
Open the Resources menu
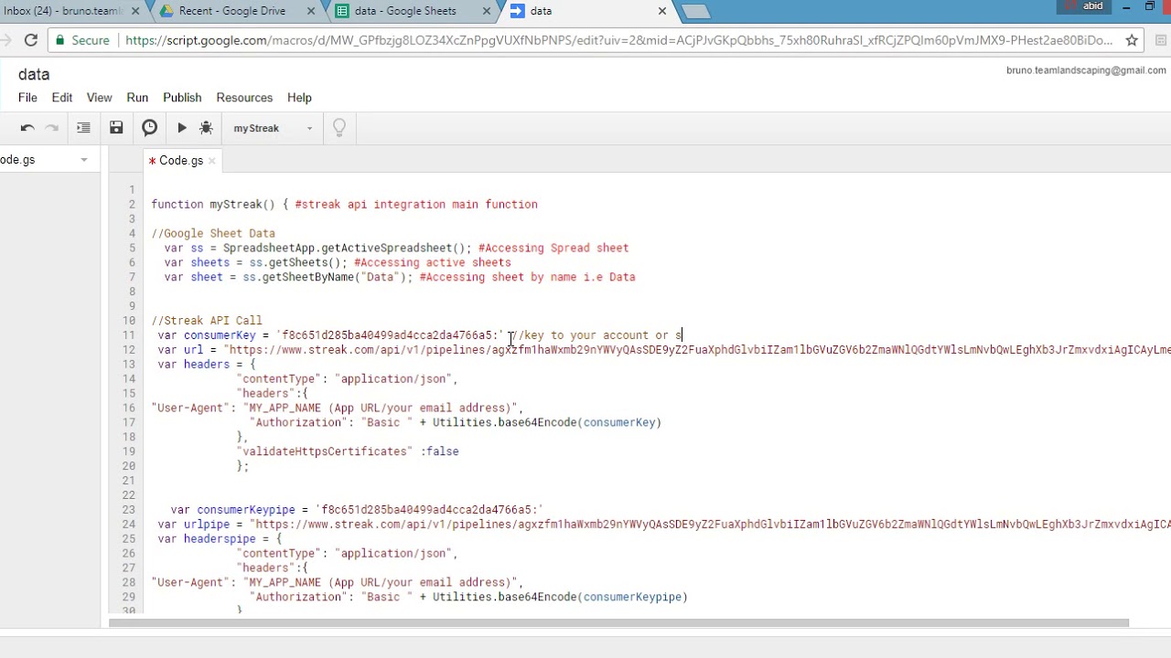(x=244, y=98)
